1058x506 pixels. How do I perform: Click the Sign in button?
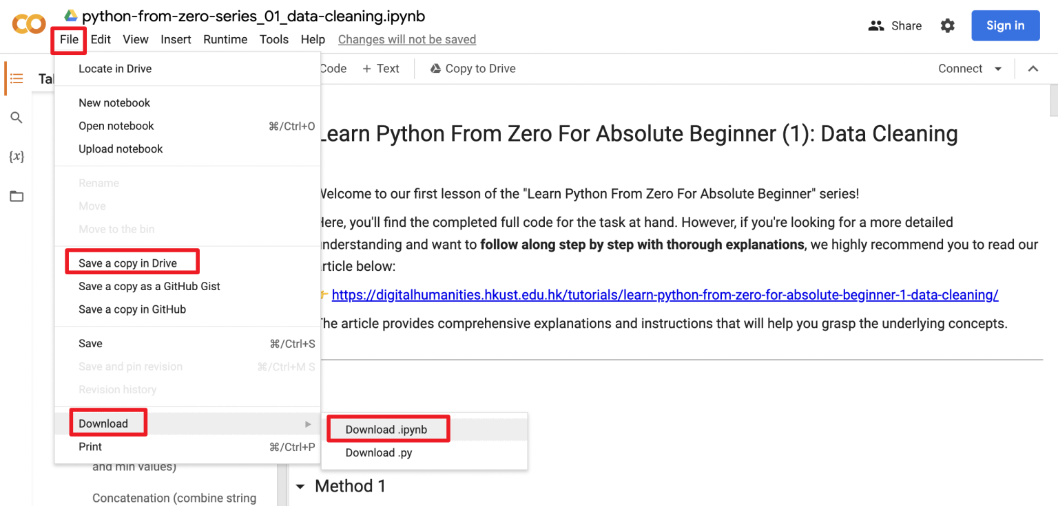pyautogui.click(x=1005, y=25)
